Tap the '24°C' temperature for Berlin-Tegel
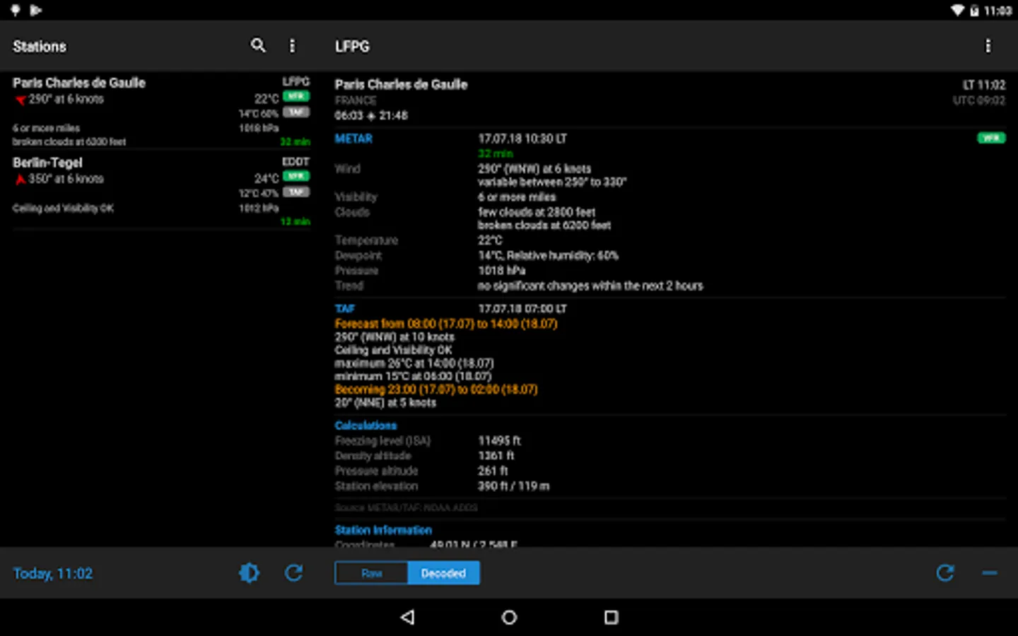 [x=267, y=179]
